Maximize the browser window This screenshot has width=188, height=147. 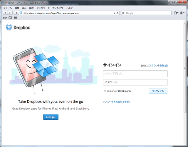[x=176, y=2]
